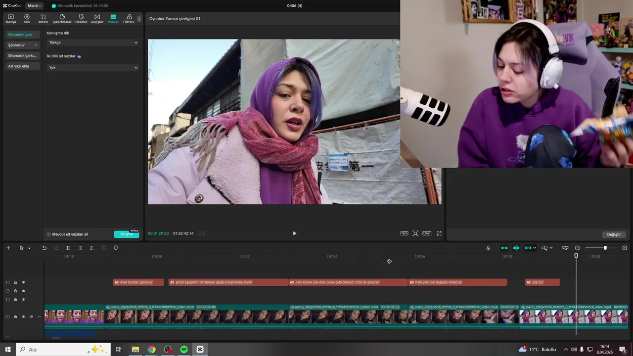Click the focus frame icon in player
Image resolution: width=633 pixels, height=356 pixels.
[415, 233]
